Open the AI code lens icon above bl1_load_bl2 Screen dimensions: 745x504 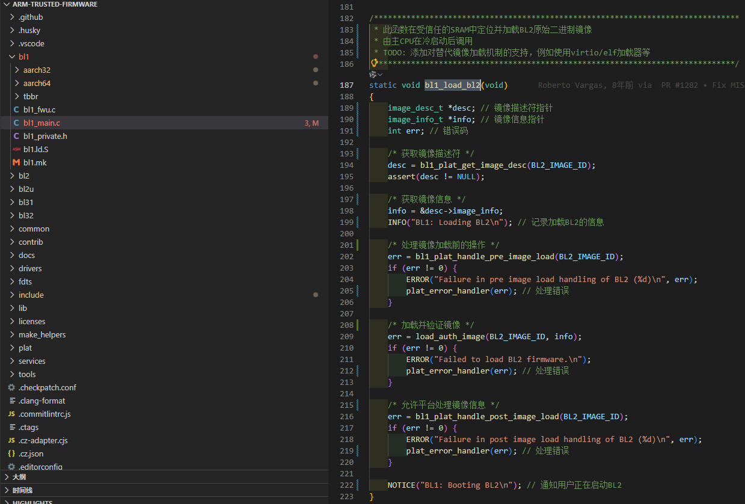click(373, 75)
